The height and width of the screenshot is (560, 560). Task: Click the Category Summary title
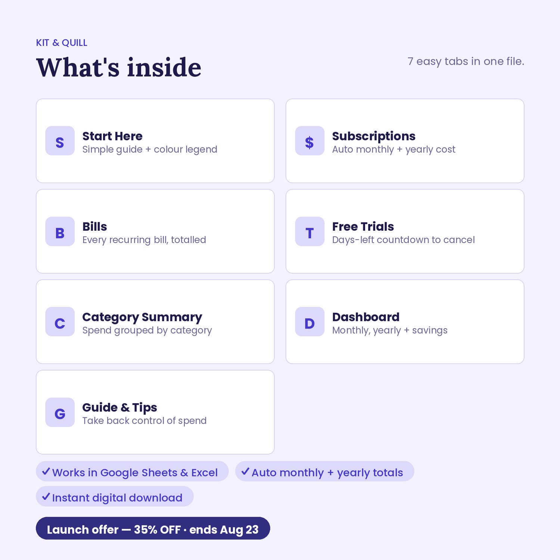(142, 317)
